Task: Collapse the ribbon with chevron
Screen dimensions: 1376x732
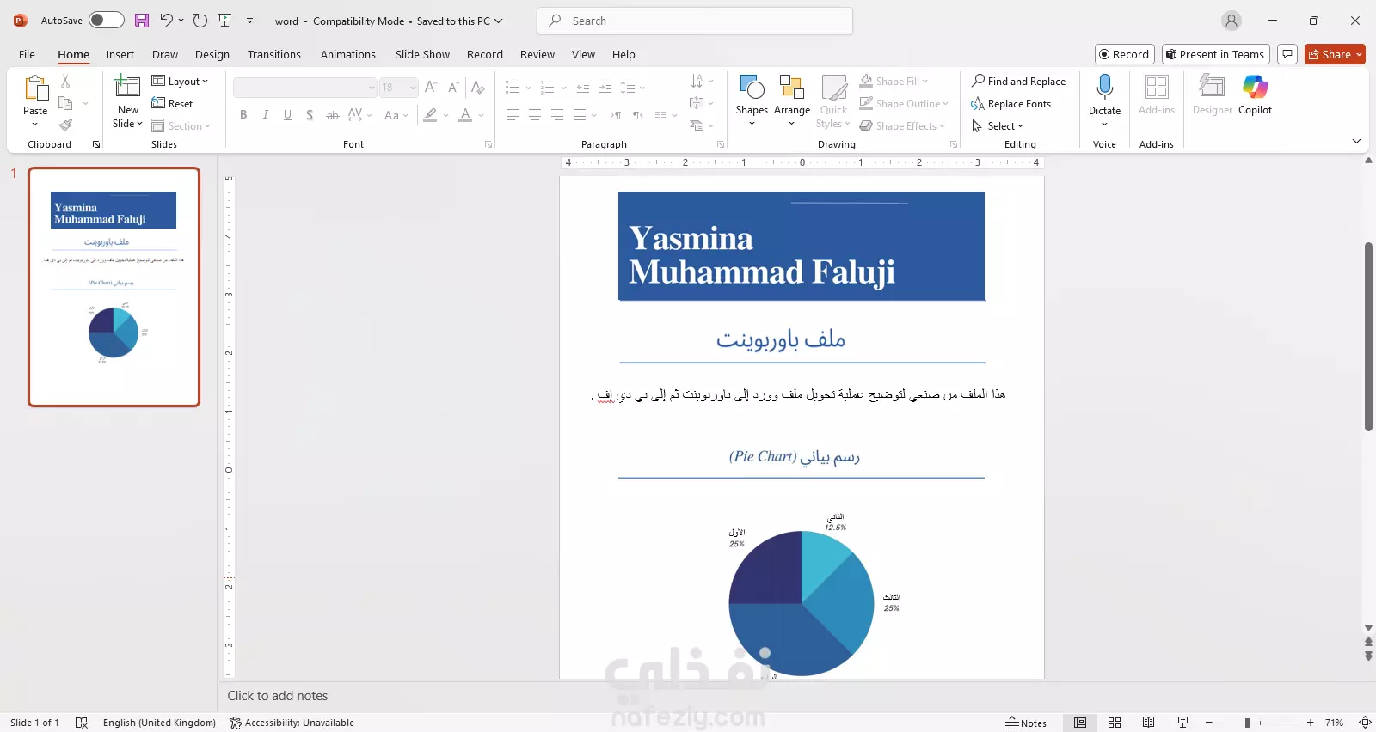Action: tap(1356, 141)
